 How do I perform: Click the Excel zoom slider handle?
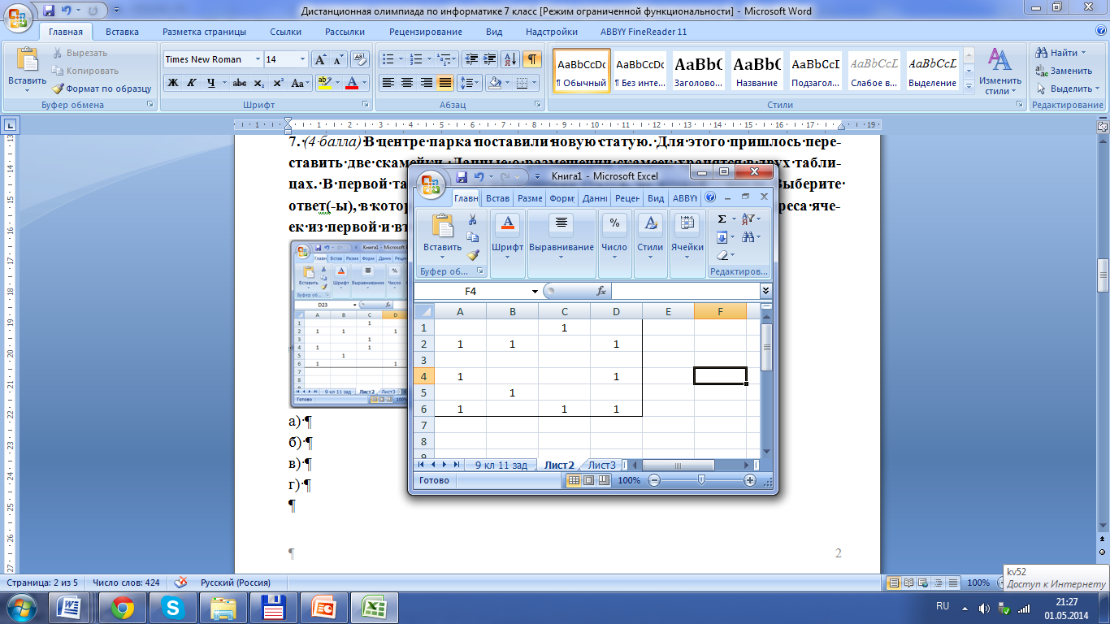pyautogui.click(x=701, y=481)
